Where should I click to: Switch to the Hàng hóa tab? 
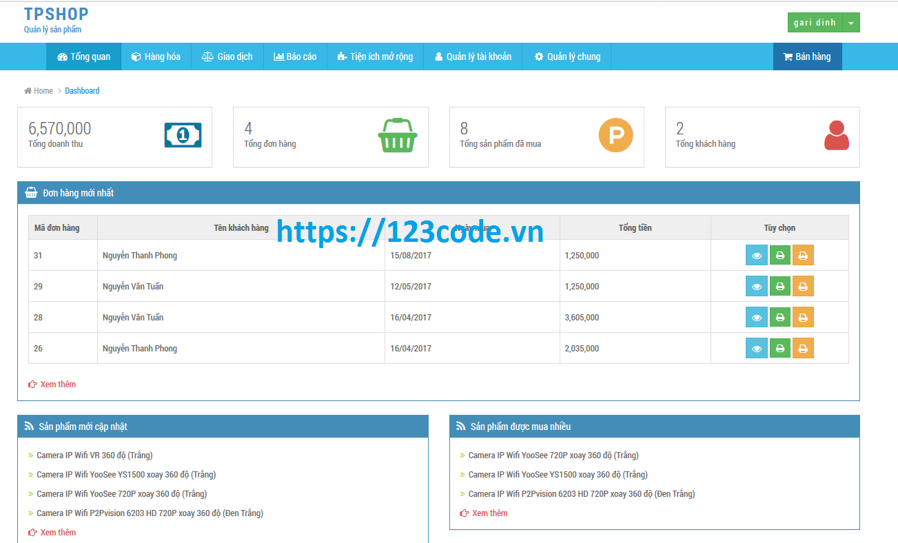click(156, 57)
